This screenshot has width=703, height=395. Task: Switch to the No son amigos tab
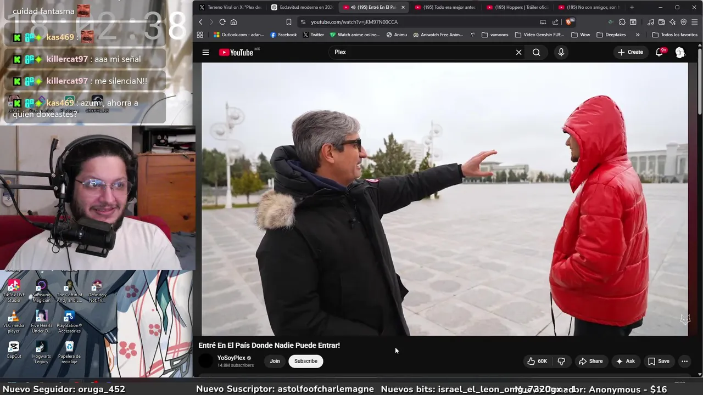point(589,7)
